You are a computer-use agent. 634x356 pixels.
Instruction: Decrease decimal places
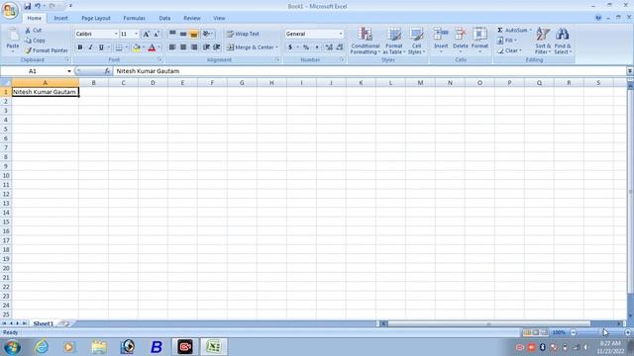click(339, 47)
